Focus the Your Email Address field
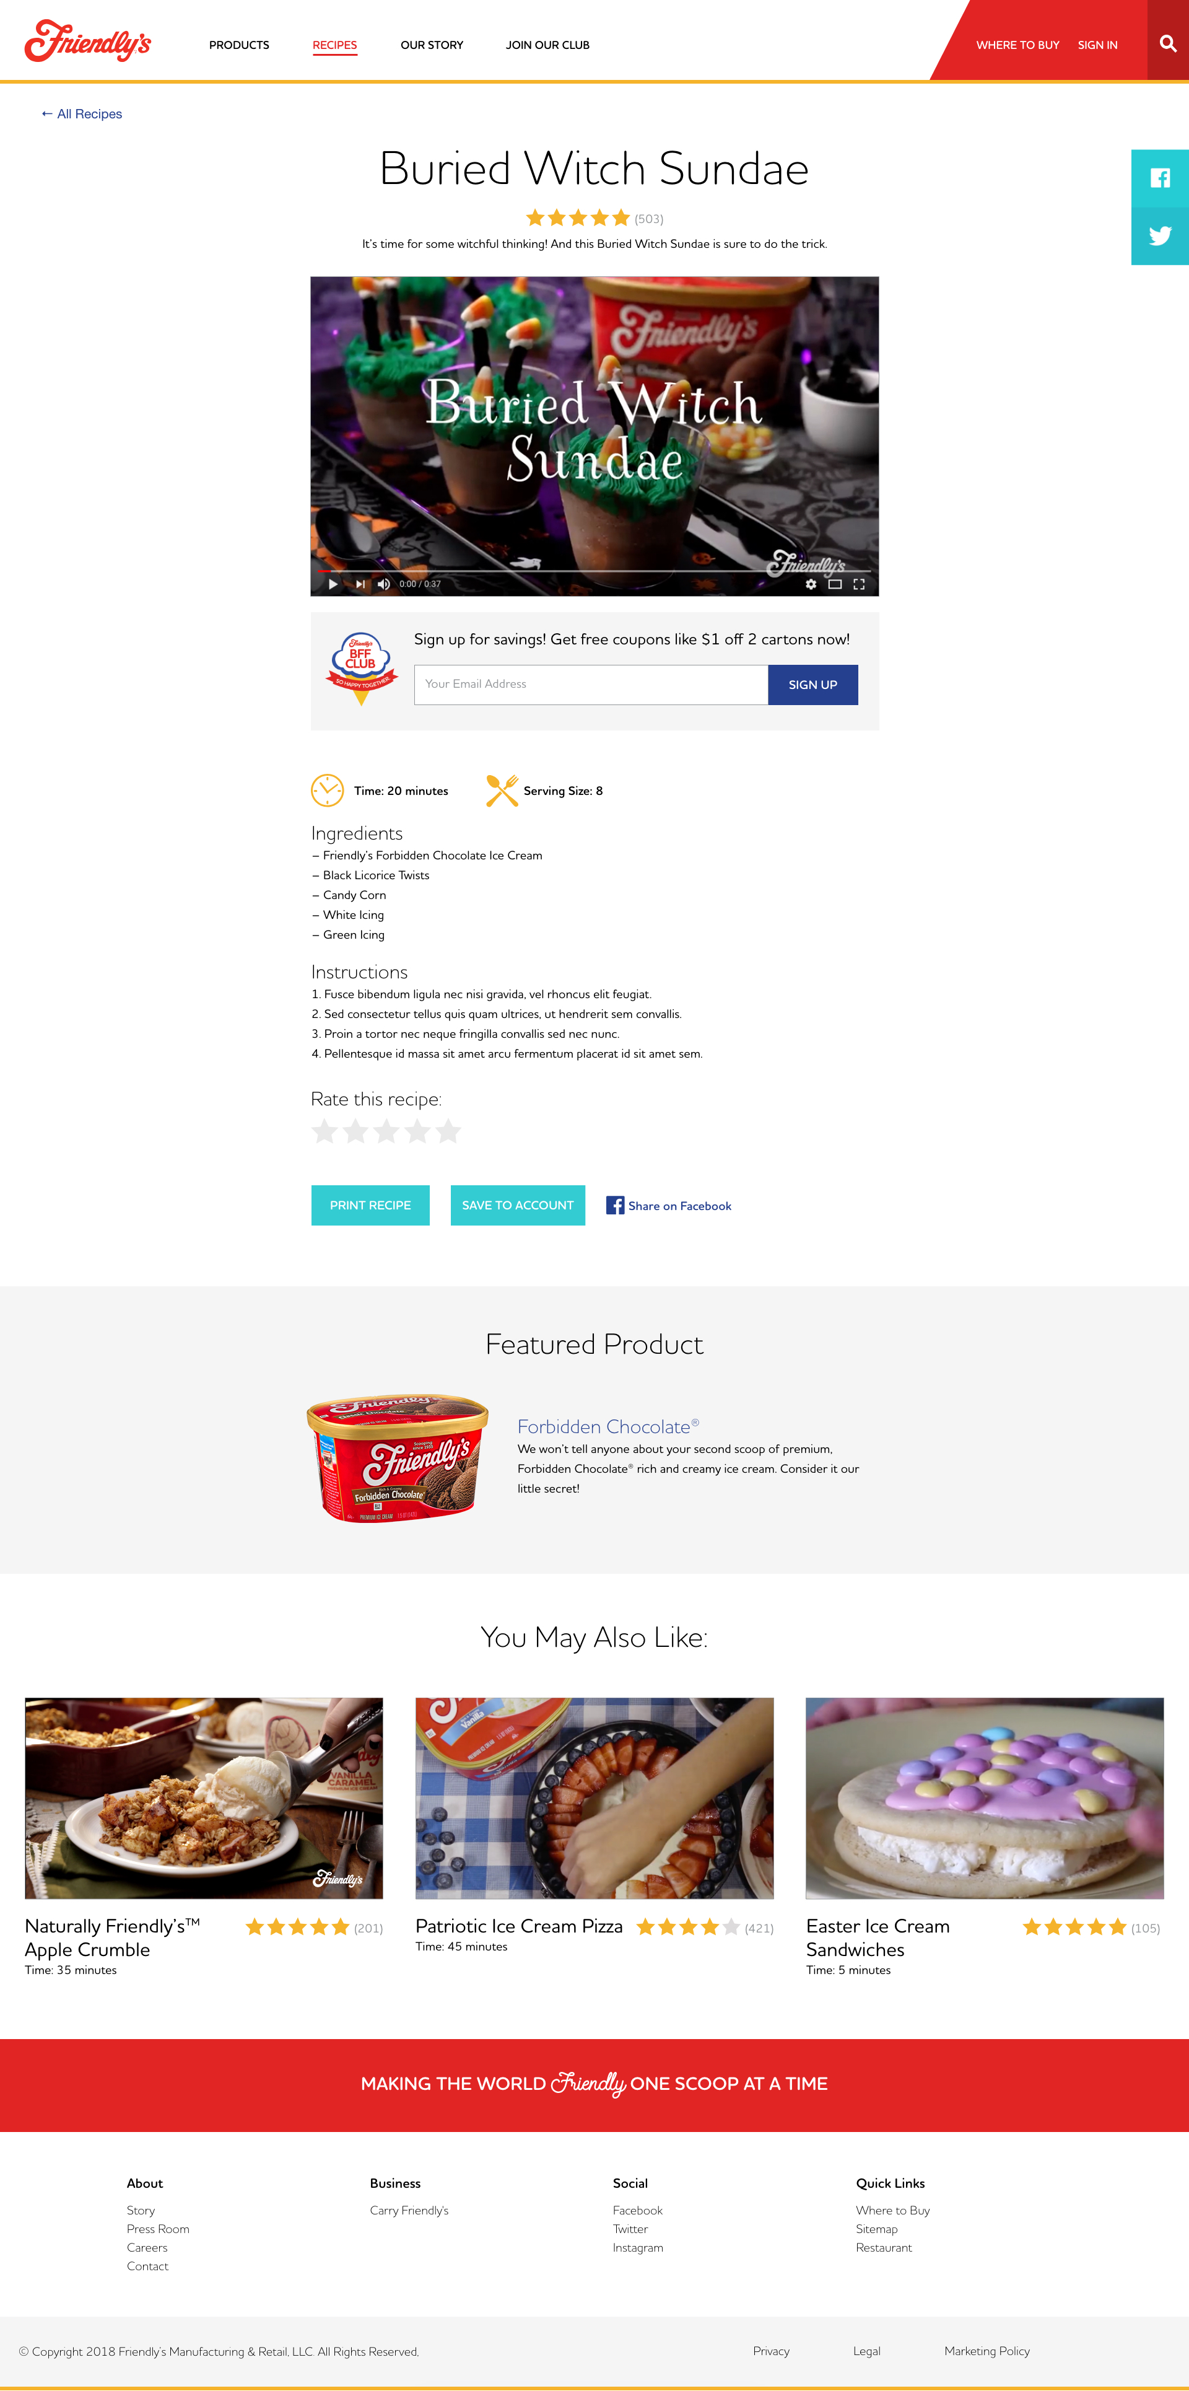This screenshot has width=1189, height=2391. [591, 684]
